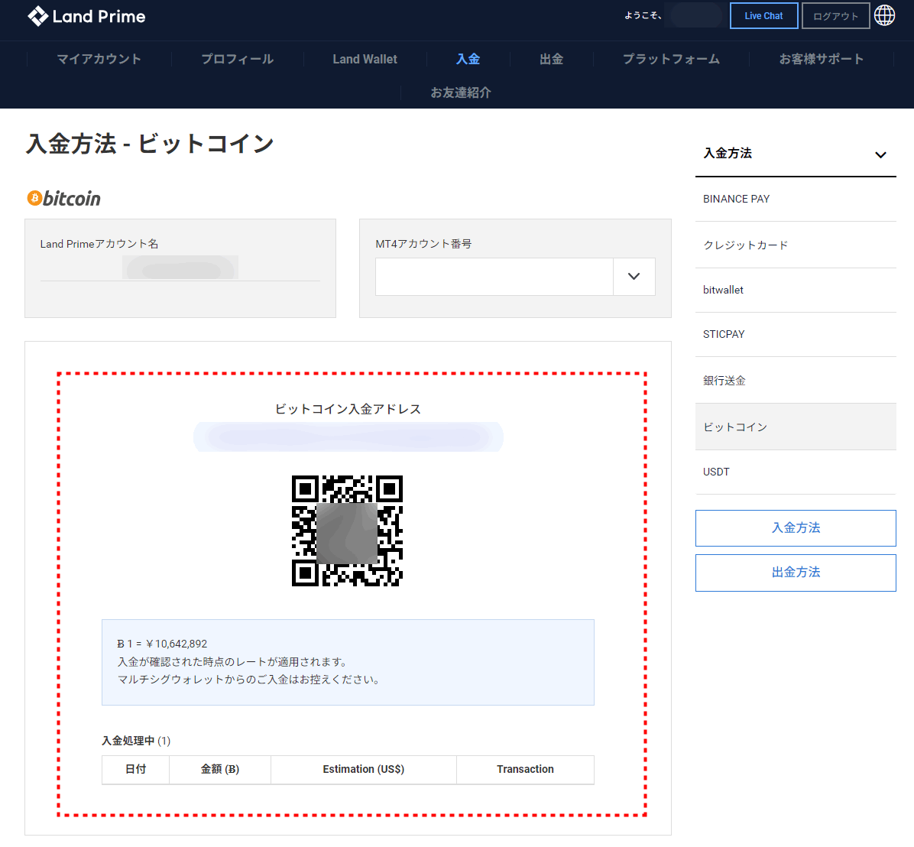Go to プロフィール
Image resolution: width=914 pixels, height=847 pixels.
pos(237,59)
